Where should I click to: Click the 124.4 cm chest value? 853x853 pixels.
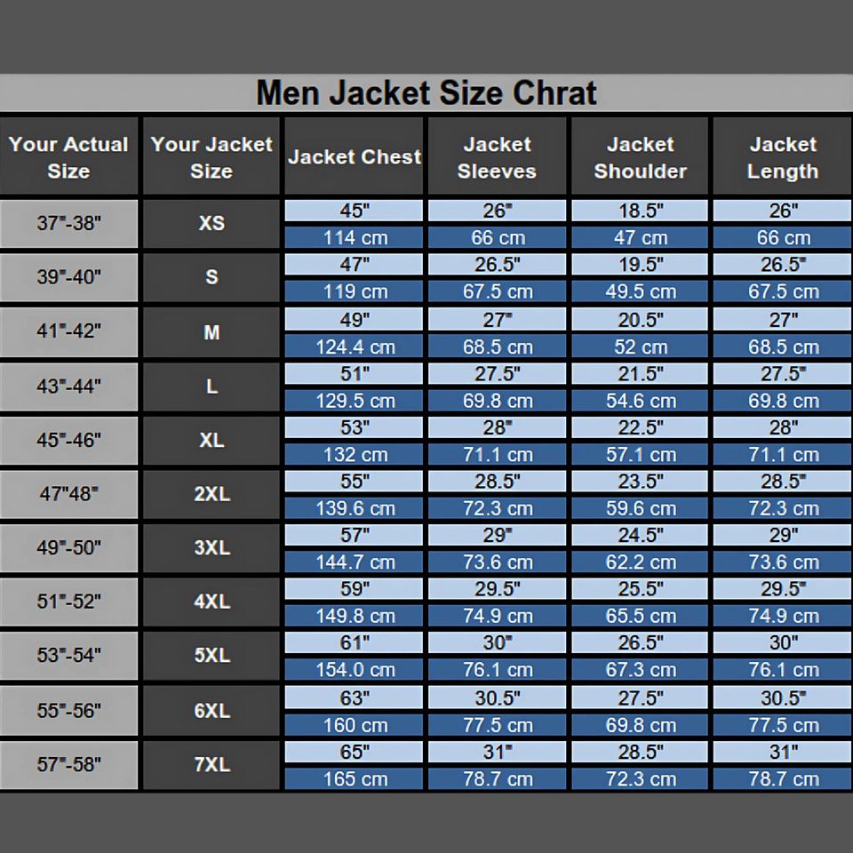(355, 347)
